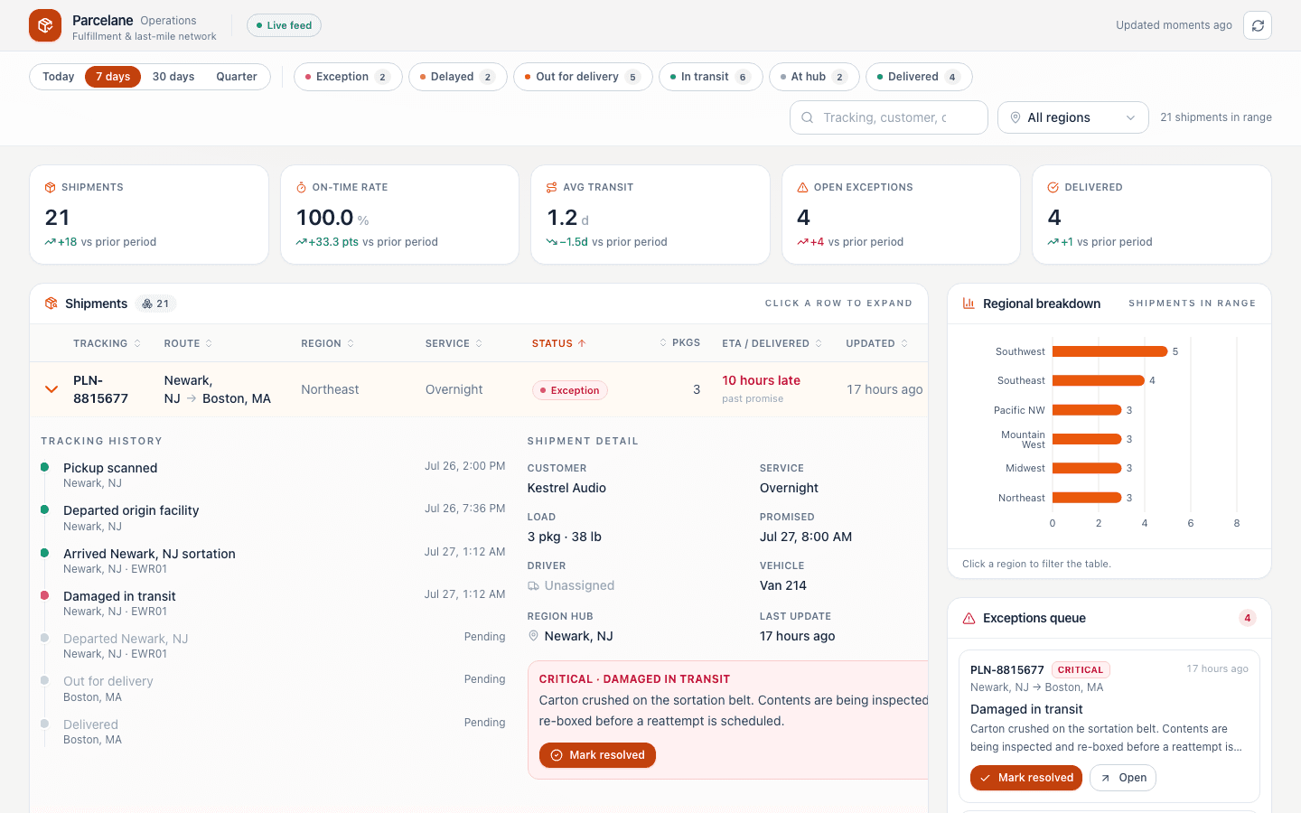Filter by the Pacific NW chart bar
Image resolution: width=1301 pixels, height=813 pixels.
pos(1087,410)
